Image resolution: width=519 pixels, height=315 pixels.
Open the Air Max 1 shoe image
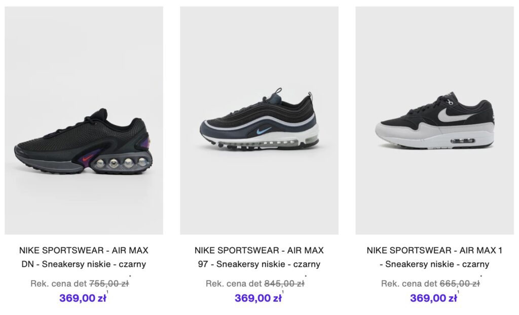point(434,121)
